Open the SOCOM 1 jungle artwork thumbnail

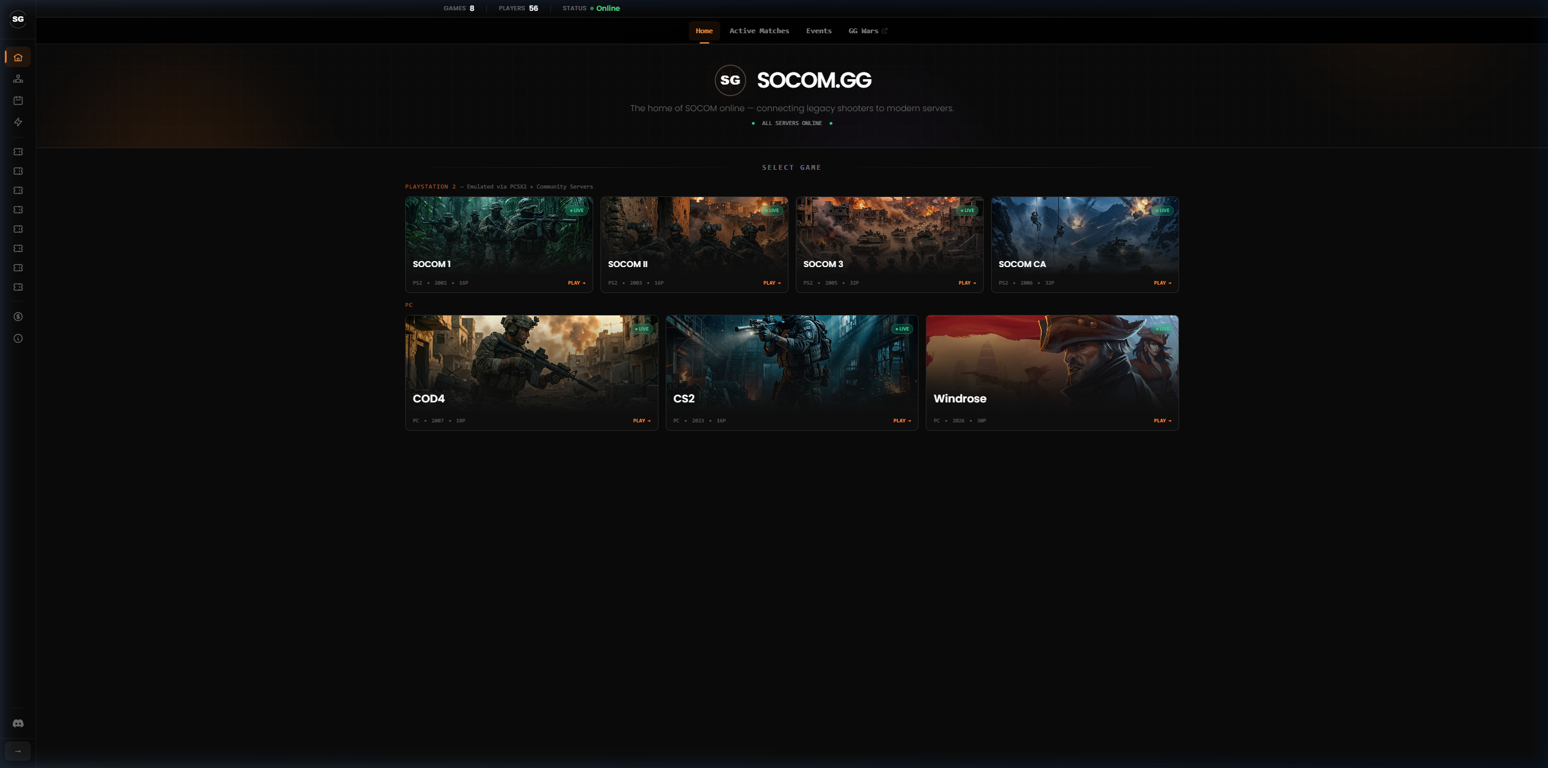tap(499, 234)
